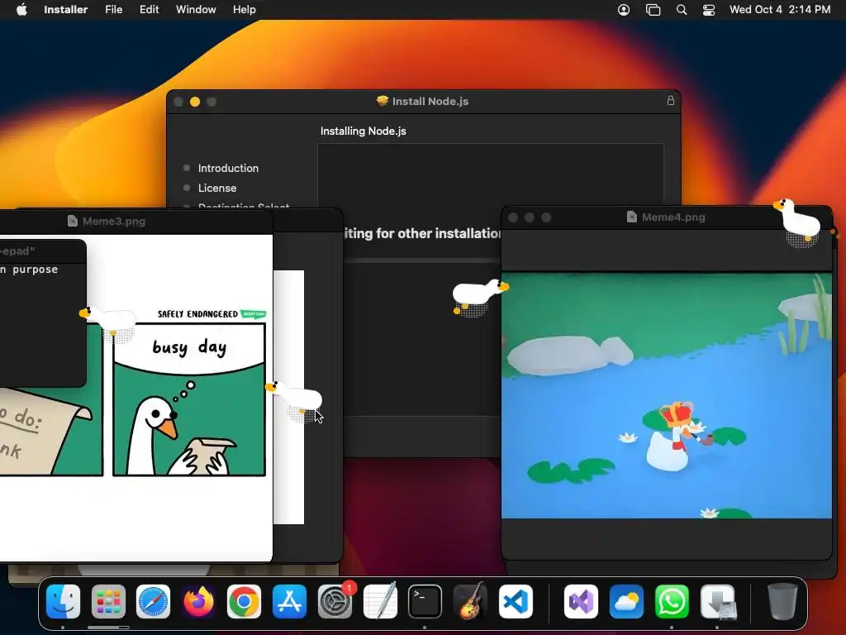The width and height of the screenshot is (846, 635).
Task: Click the 'Installing Node.js' heading
Action: pyautogui.click(x=364, y=131)
